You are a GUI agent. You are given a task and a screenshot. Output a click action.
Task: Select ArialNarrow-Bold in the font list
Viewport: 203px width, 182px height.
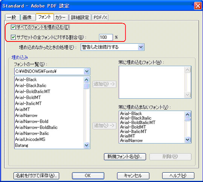32,121
